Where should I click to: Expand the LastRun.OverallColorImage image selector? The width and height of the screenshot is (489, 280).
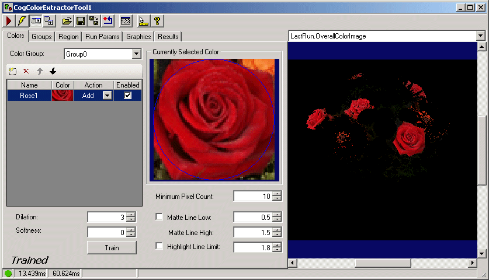[x=481, y=36]
